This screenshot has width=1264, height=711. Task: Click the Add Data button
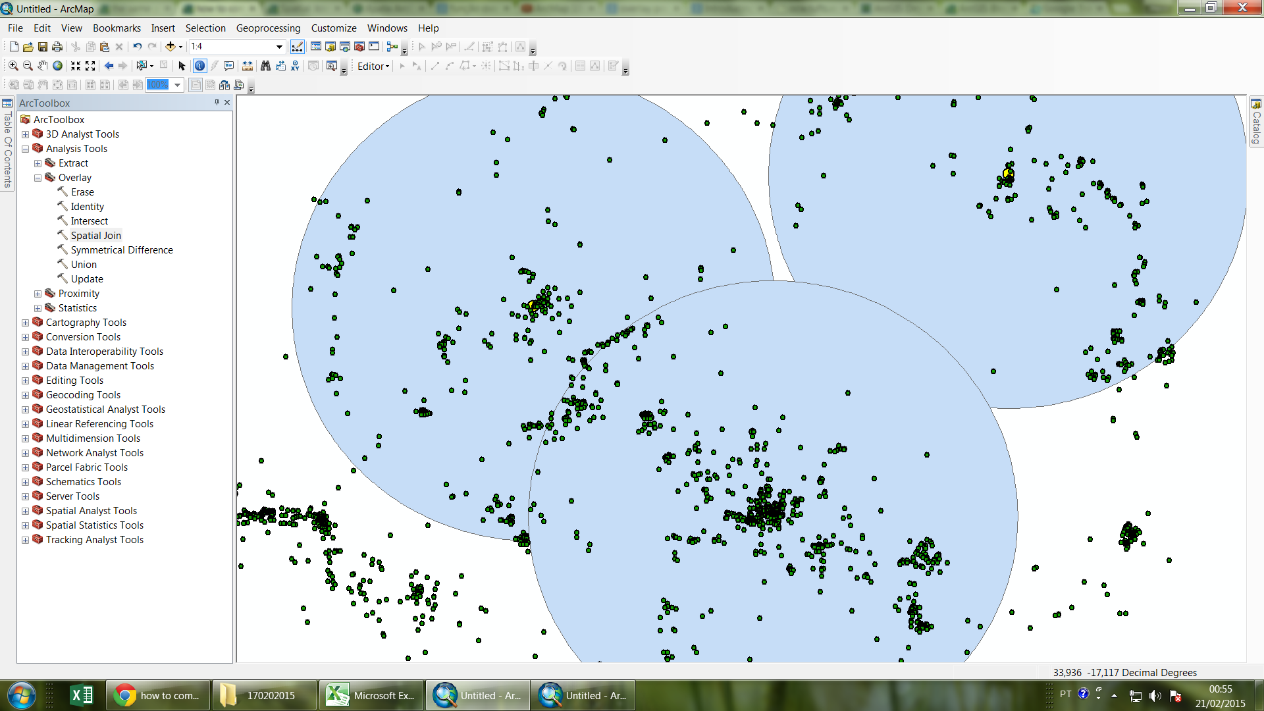point(170,47)
